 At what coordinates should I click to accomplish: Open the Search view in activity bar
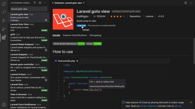coord(4,12)
